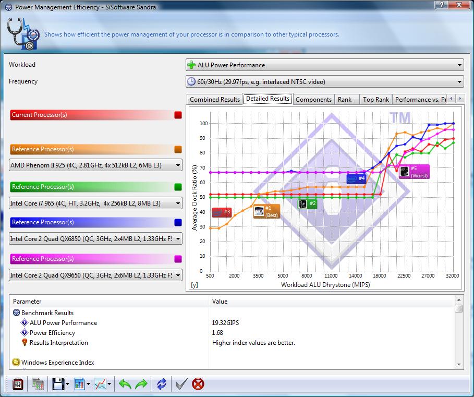Switch to the Top Rank tab
The width and height of the screenshot is (474, 397).
tap(375, 100)
